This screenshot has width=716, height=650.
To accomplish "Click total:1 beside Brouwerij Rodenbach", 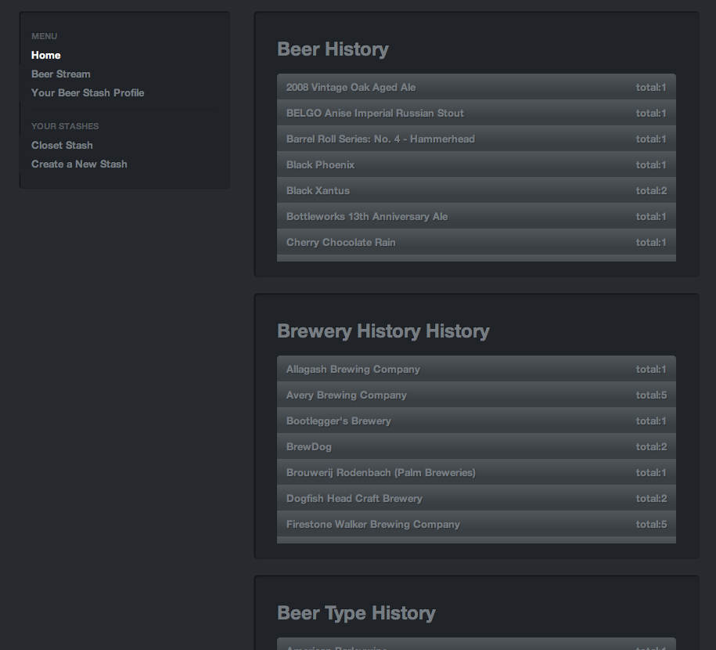I will coord(651,473).
